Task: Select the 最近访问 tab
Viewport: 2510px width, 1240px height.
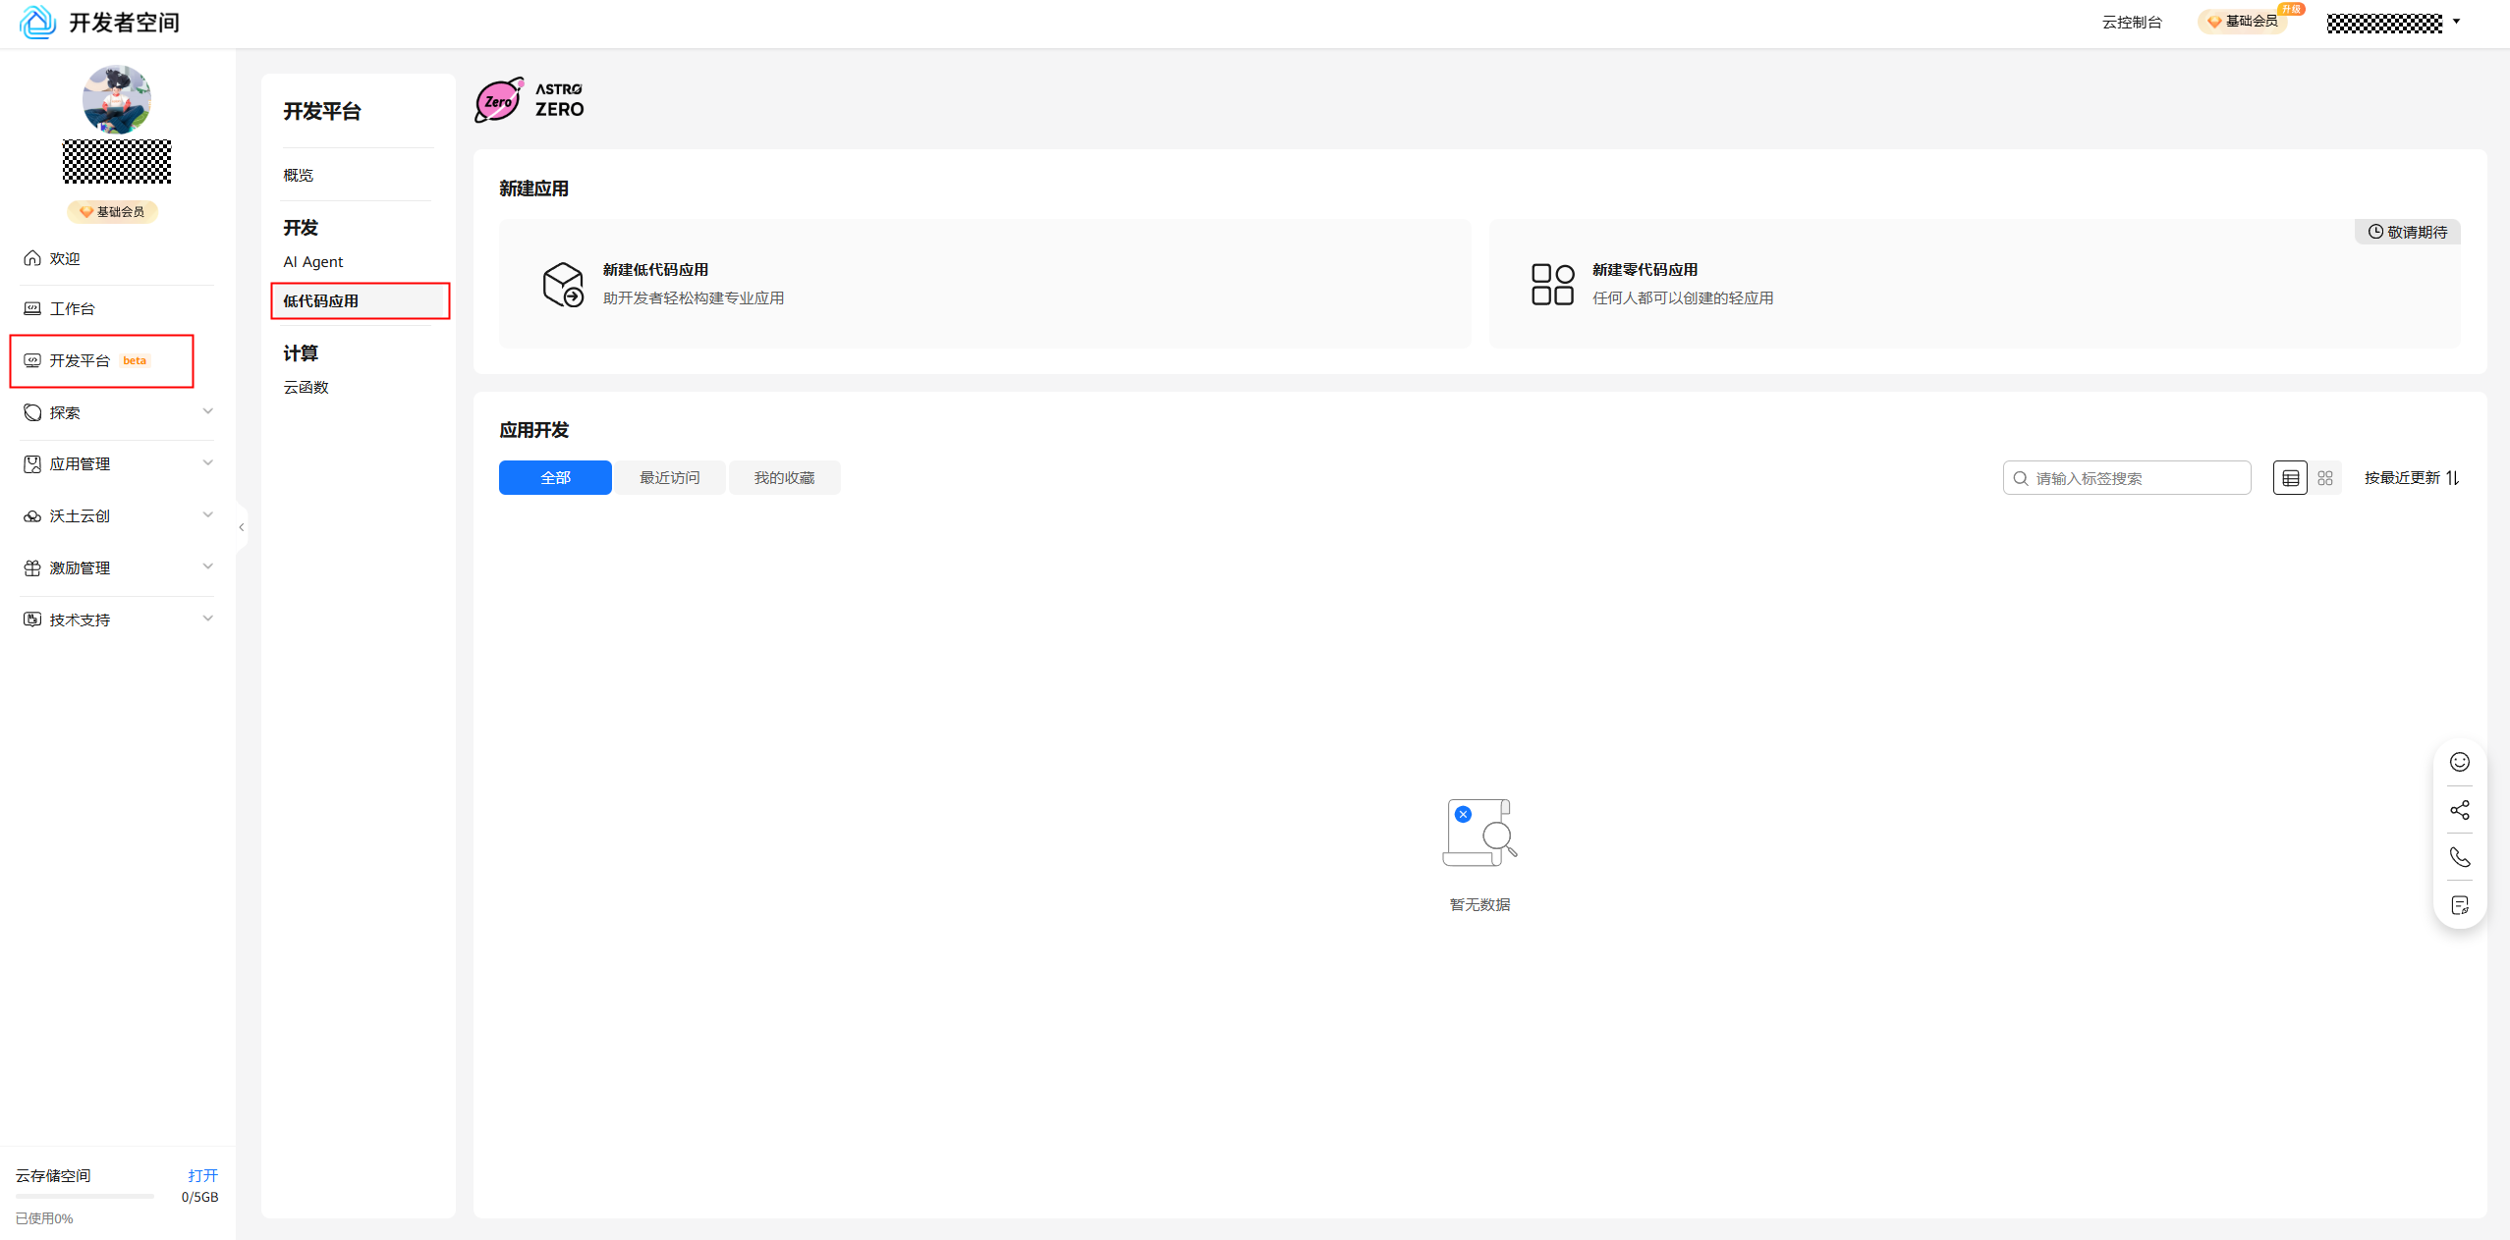Action: point(669,478)
